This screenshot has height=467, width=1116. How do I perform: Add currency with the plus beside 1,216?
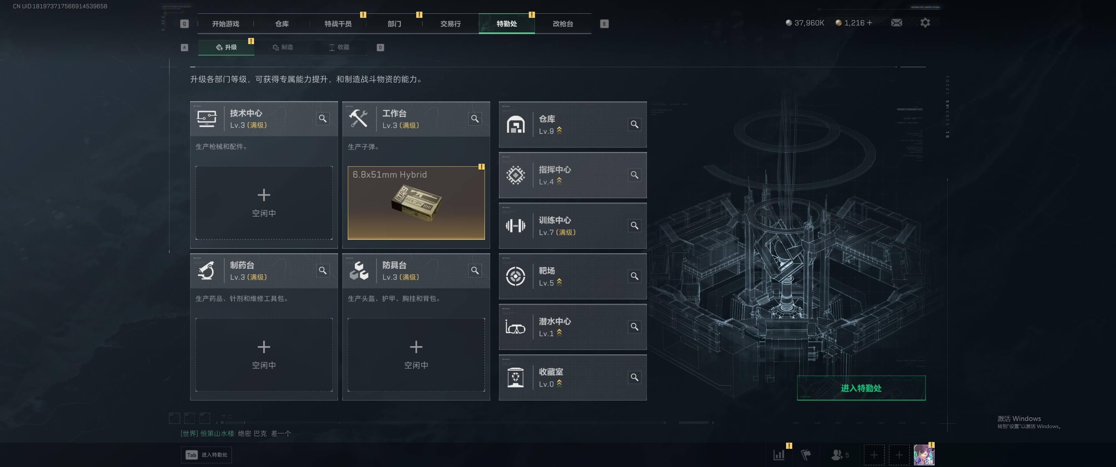[x=869, y=22]
